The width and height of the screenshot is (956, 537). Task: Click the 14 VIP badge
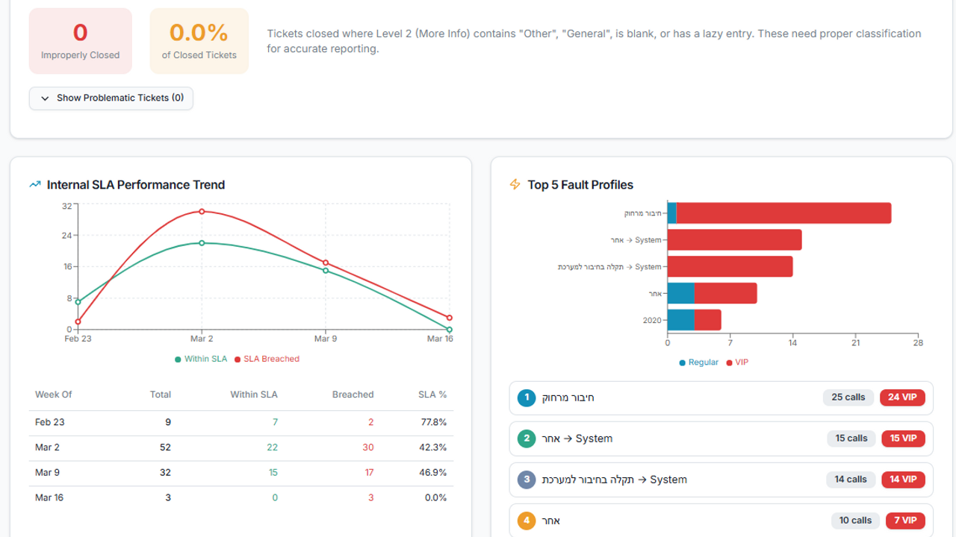tap(904, 480)
